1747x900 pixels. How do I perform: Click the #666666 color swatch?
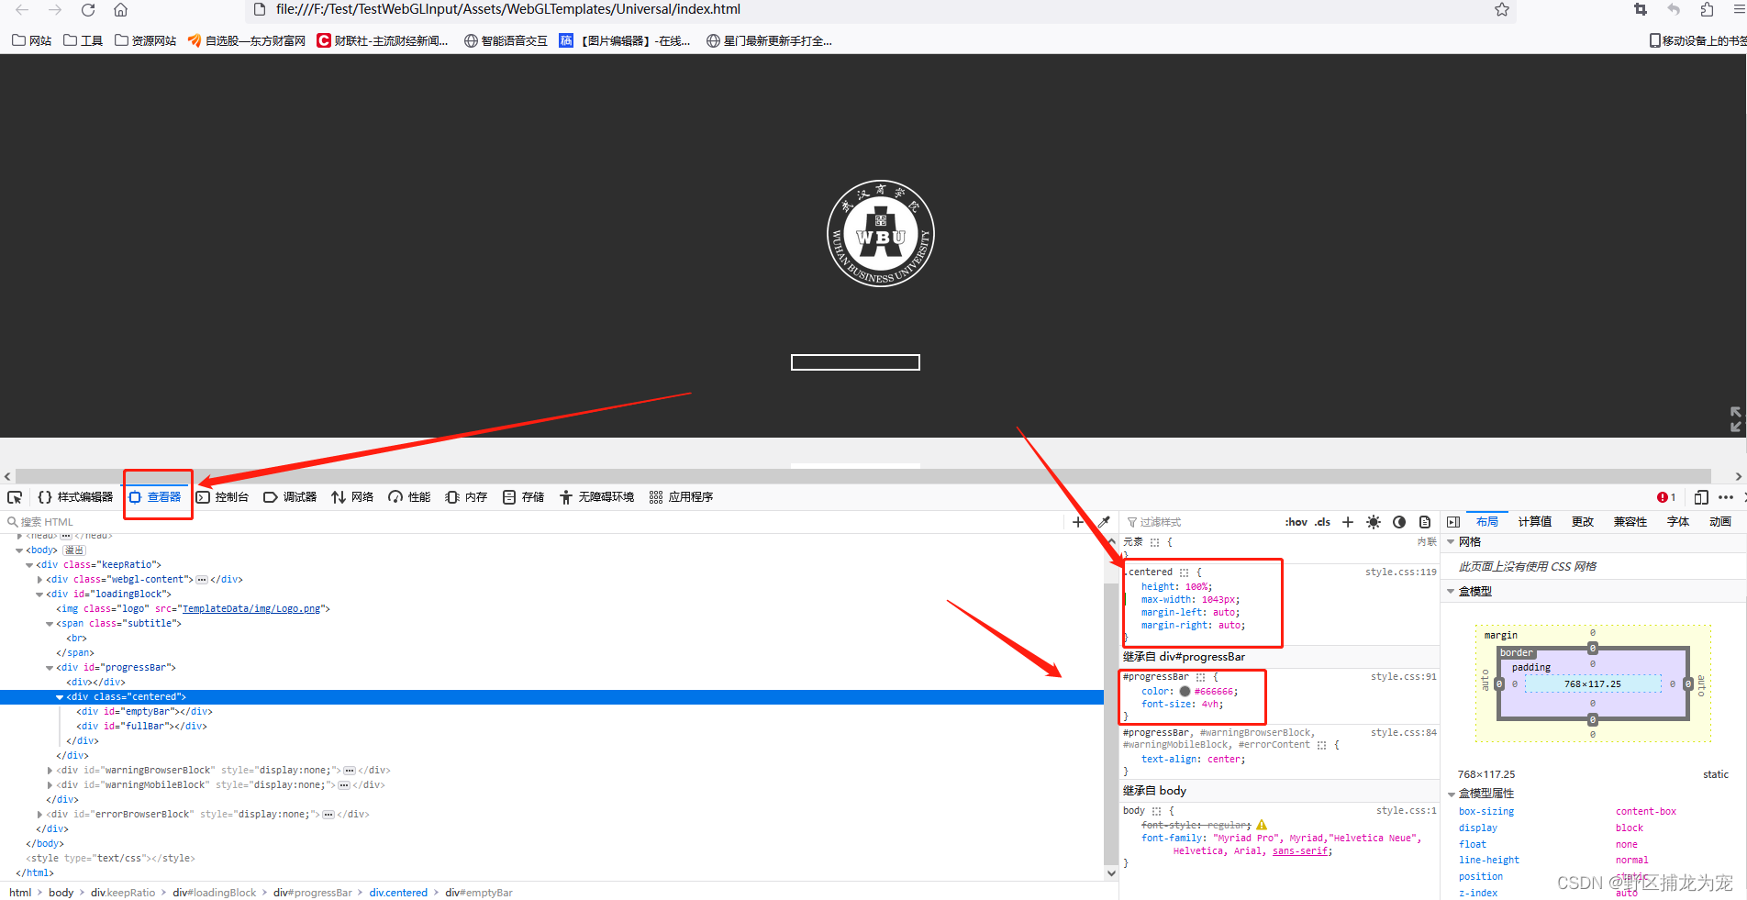pyautogui.click(x=1185, y=691)
